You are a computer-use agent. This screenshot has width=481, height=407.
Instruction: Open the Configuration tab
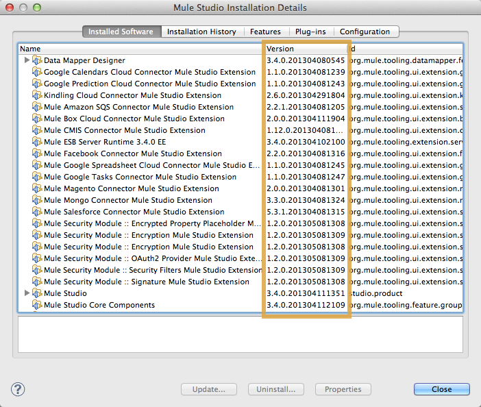tap(365, 32)
